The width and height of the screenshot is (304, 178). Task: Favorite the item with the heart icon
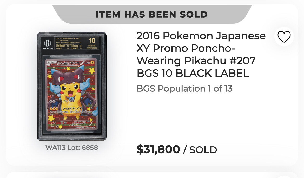pos(284,36)
